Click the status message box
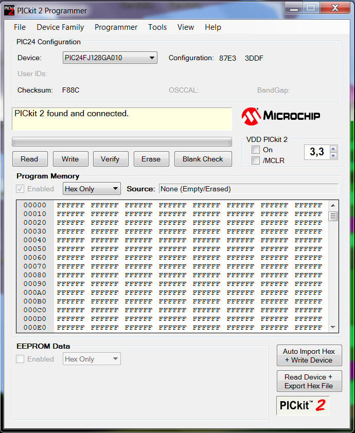 122,119
